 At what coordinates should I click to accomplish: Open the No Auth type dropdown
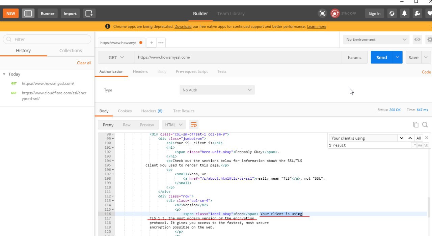[x=217, y=90]
